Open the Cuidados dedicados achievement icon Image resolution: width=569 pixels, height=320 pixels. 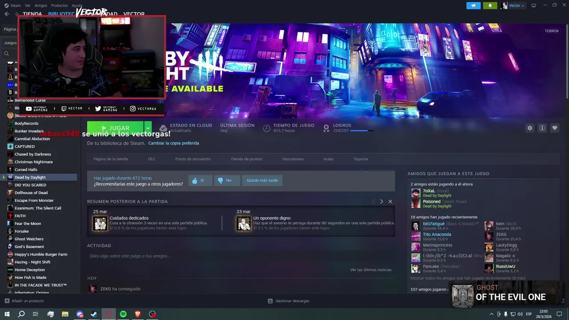pyautogui.click(x=100, y=223)
